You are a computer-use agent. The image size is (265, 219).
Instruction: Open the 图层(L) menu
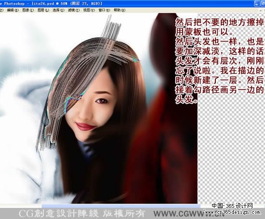43,10
